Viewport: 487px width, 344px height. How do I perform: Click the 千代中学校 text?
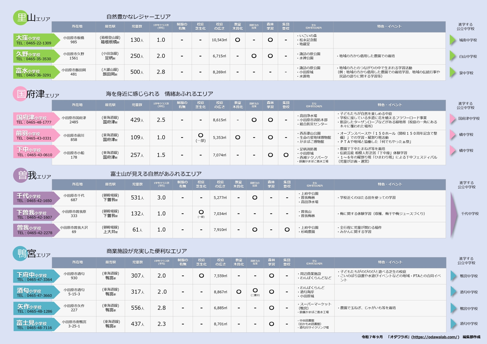click(x=470, y=214)
